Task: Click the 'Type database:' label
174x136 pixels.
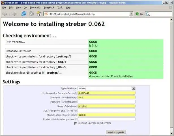Action: (68, 88)
